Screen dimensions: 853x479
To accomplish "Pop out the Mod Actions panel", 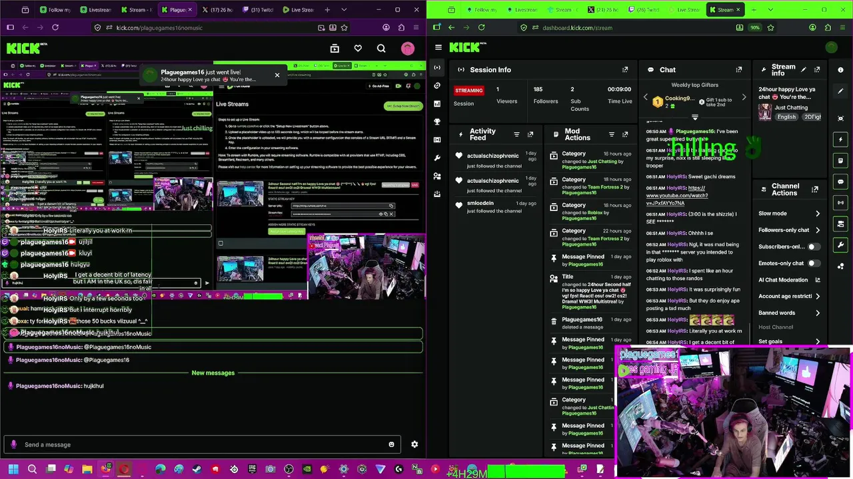I will point(625,134).
